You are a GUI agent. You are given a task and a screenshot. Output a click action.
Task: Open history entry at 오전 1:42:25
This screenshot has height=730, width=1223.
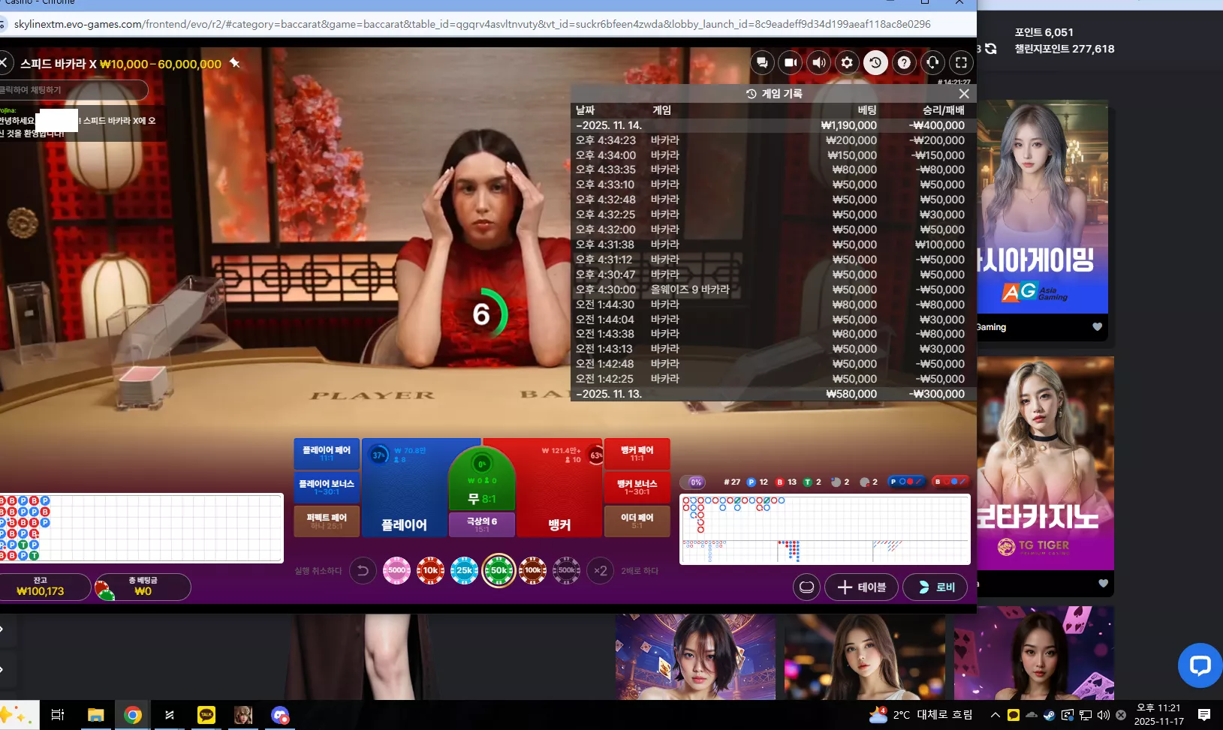(773, 379)
